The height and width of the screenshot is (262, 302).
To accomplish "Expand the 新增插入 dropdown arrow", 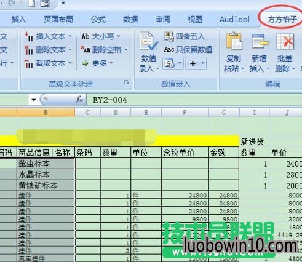I will coord(268,68).
